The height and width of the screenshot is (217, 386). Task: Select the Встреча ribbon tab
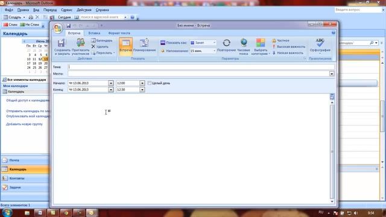pyautogui.click(x=74, y=33)
